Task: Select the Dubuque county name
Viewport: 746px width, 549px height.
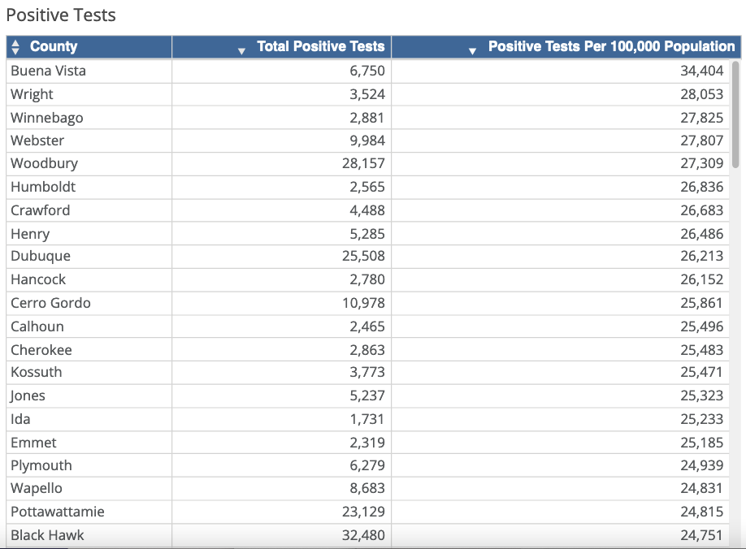Action: pos(41,256)
